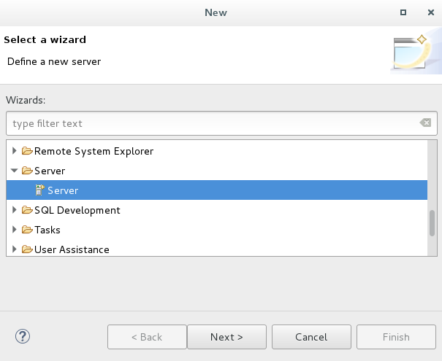
Task: Expand the User Assistance arrow
Action: pyautogui.click(x=15, y=249)
